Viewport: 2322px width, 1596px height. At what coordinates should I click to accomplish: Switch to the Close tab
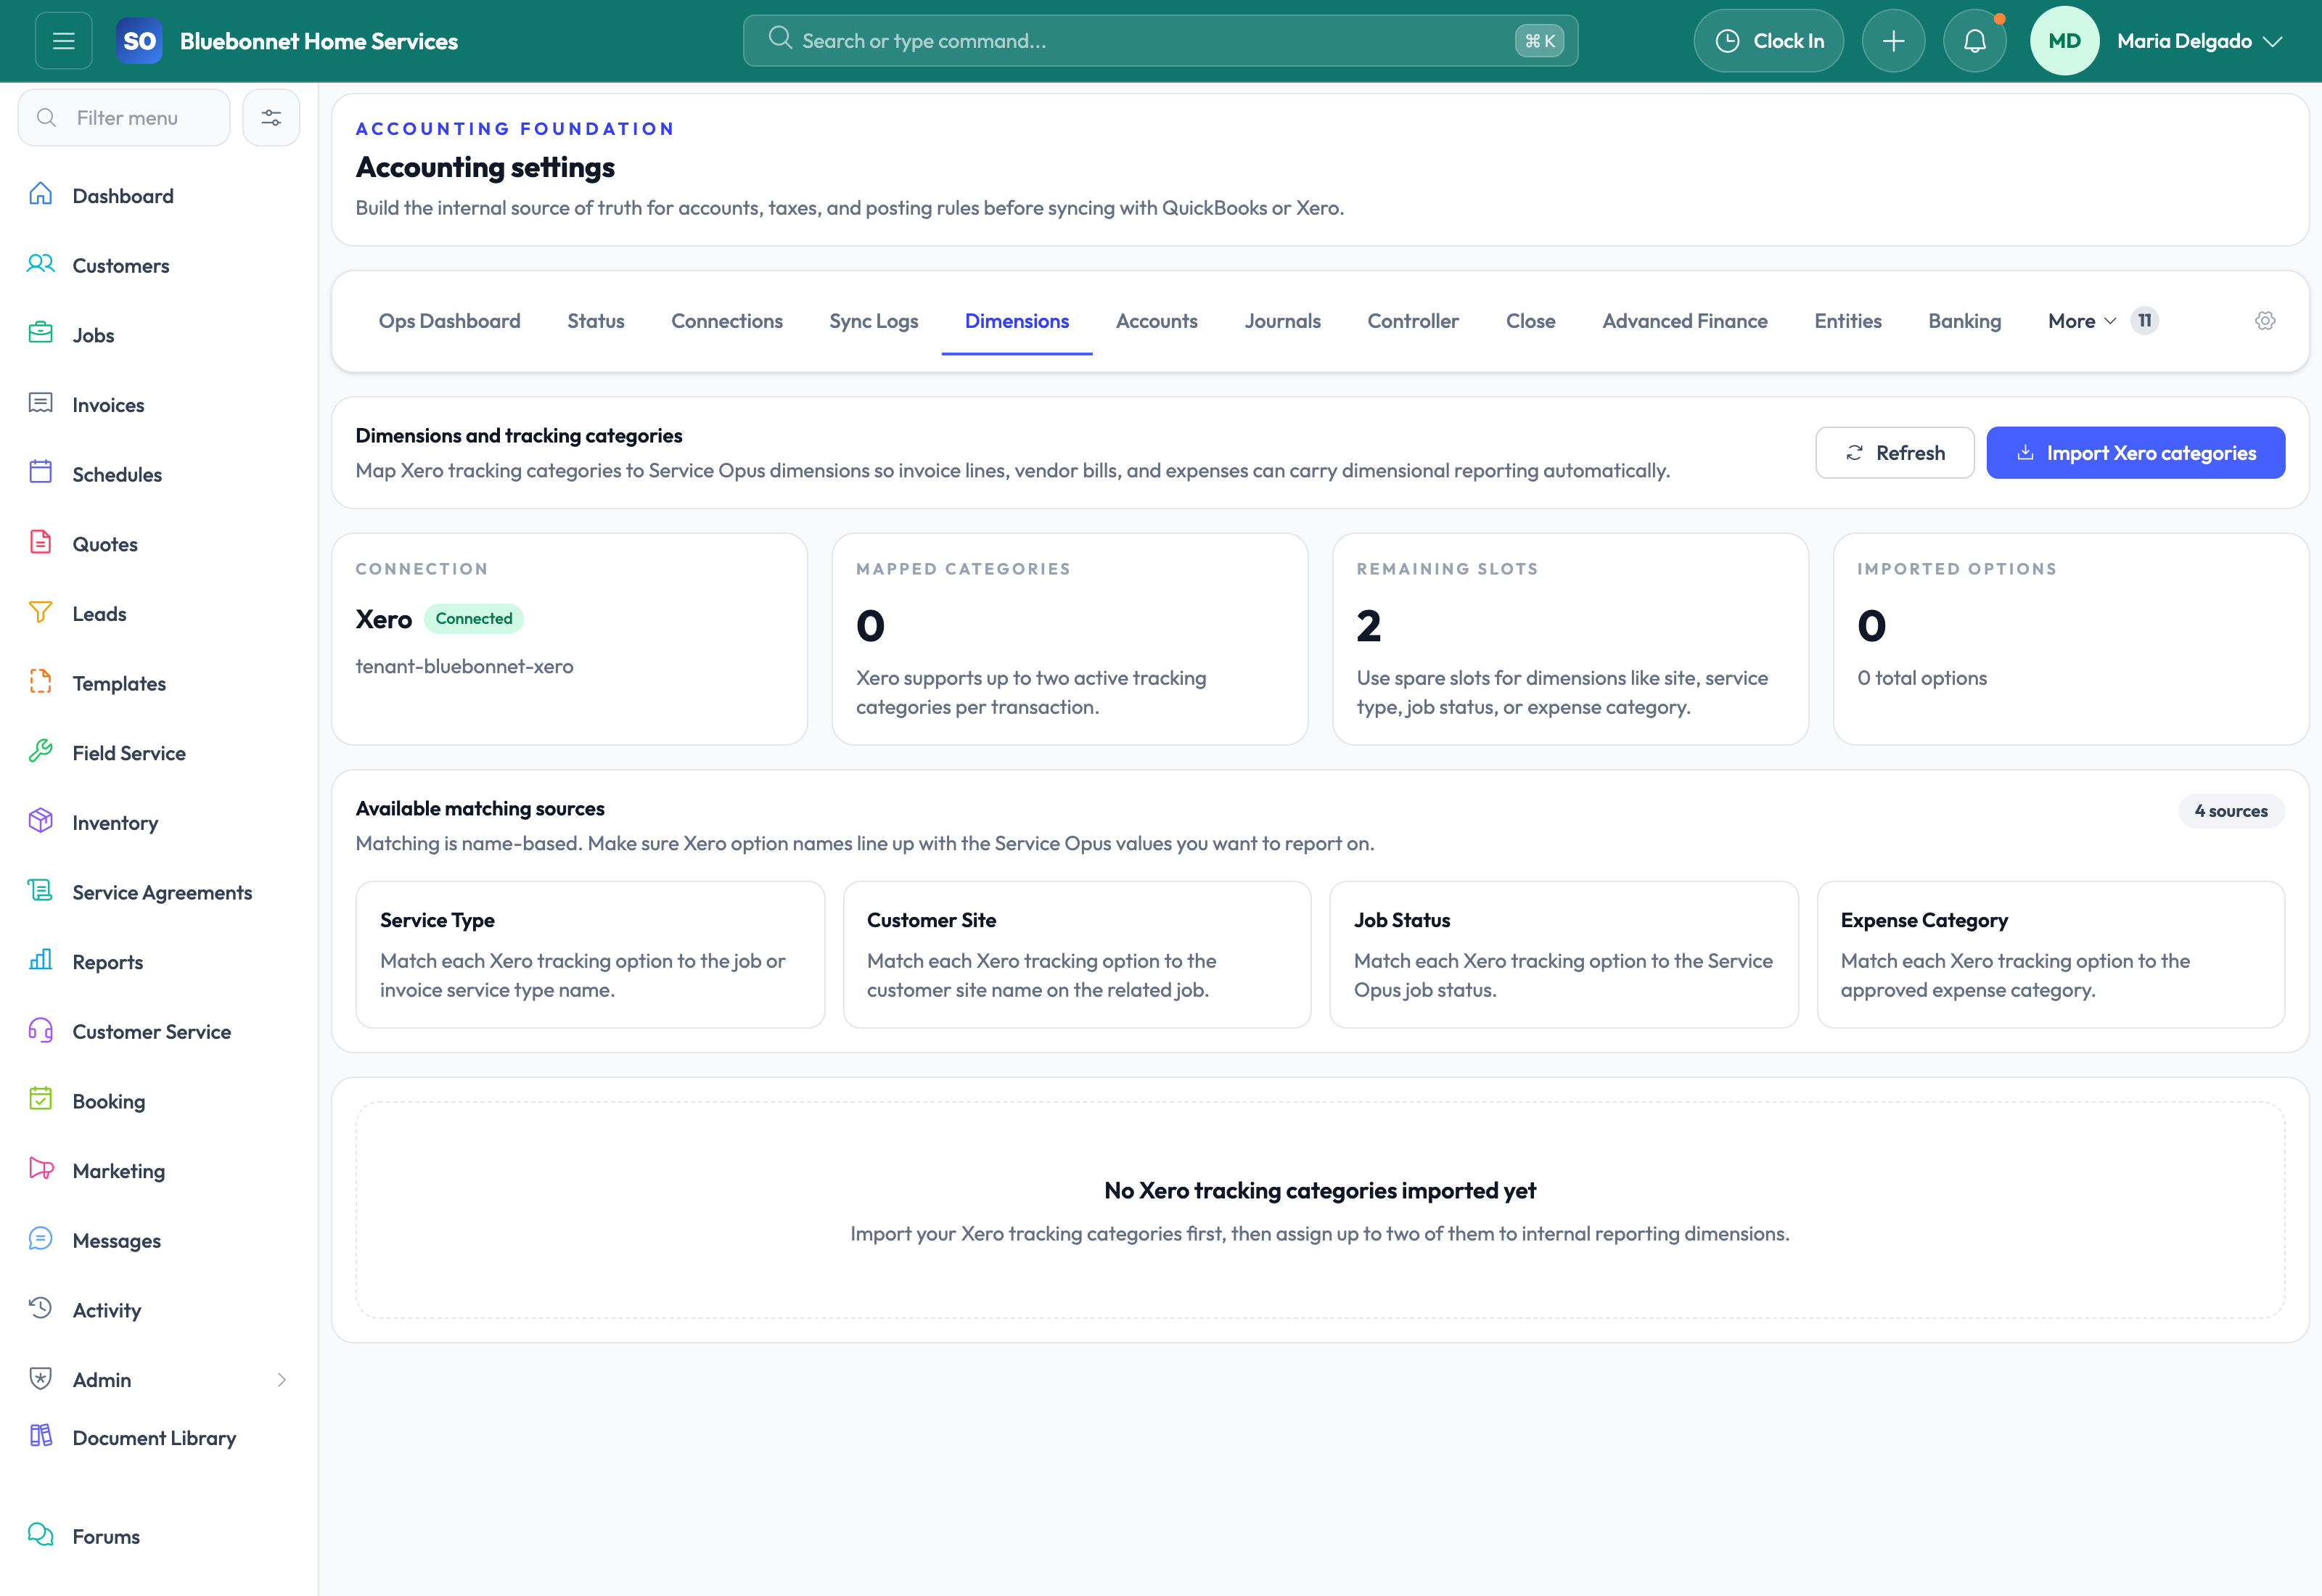coord(1530,321)
